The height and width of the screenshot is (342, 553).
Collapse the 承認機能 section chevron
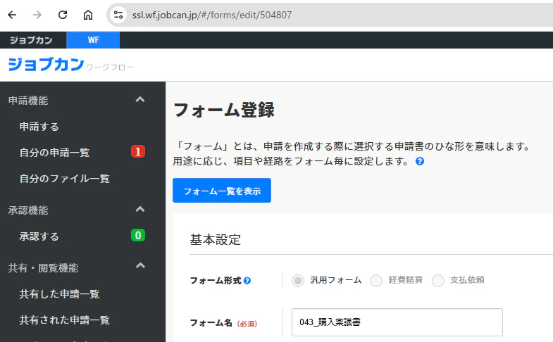coord(140,210)
